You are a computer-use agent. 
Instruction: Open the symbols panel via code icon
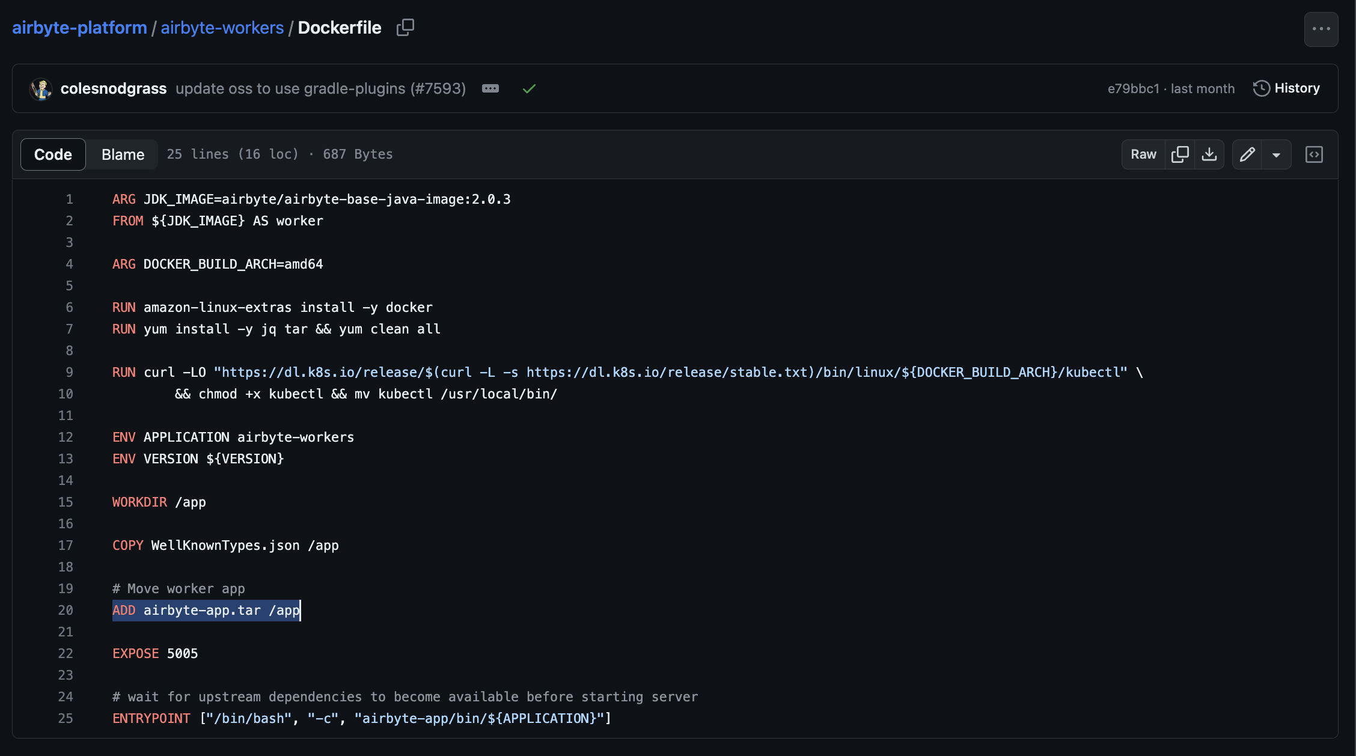(x=1314, y=154)
